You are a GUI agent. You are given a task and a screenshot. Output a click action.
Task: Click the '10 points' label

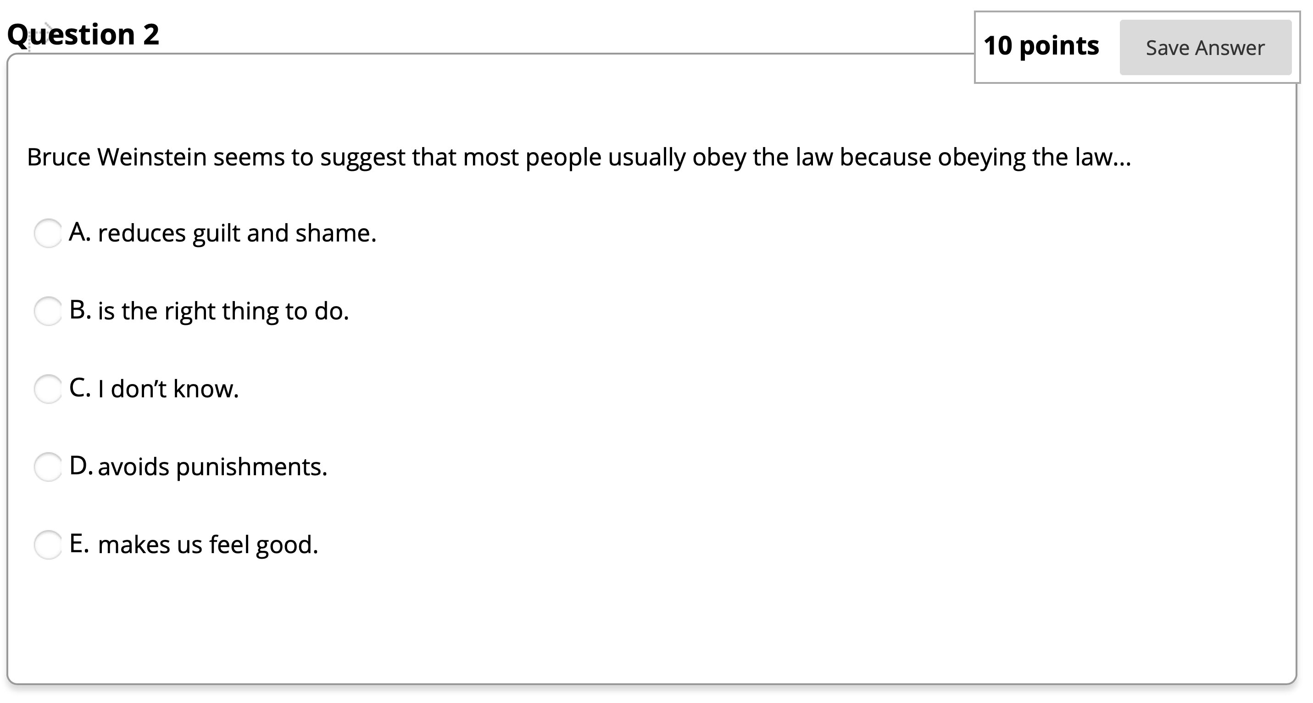(x=1041, y=46)
